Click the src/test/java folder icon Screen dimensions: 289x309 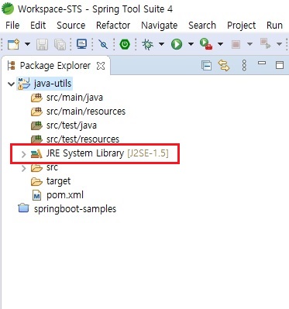pyautogui.click(x=36, y=125)
